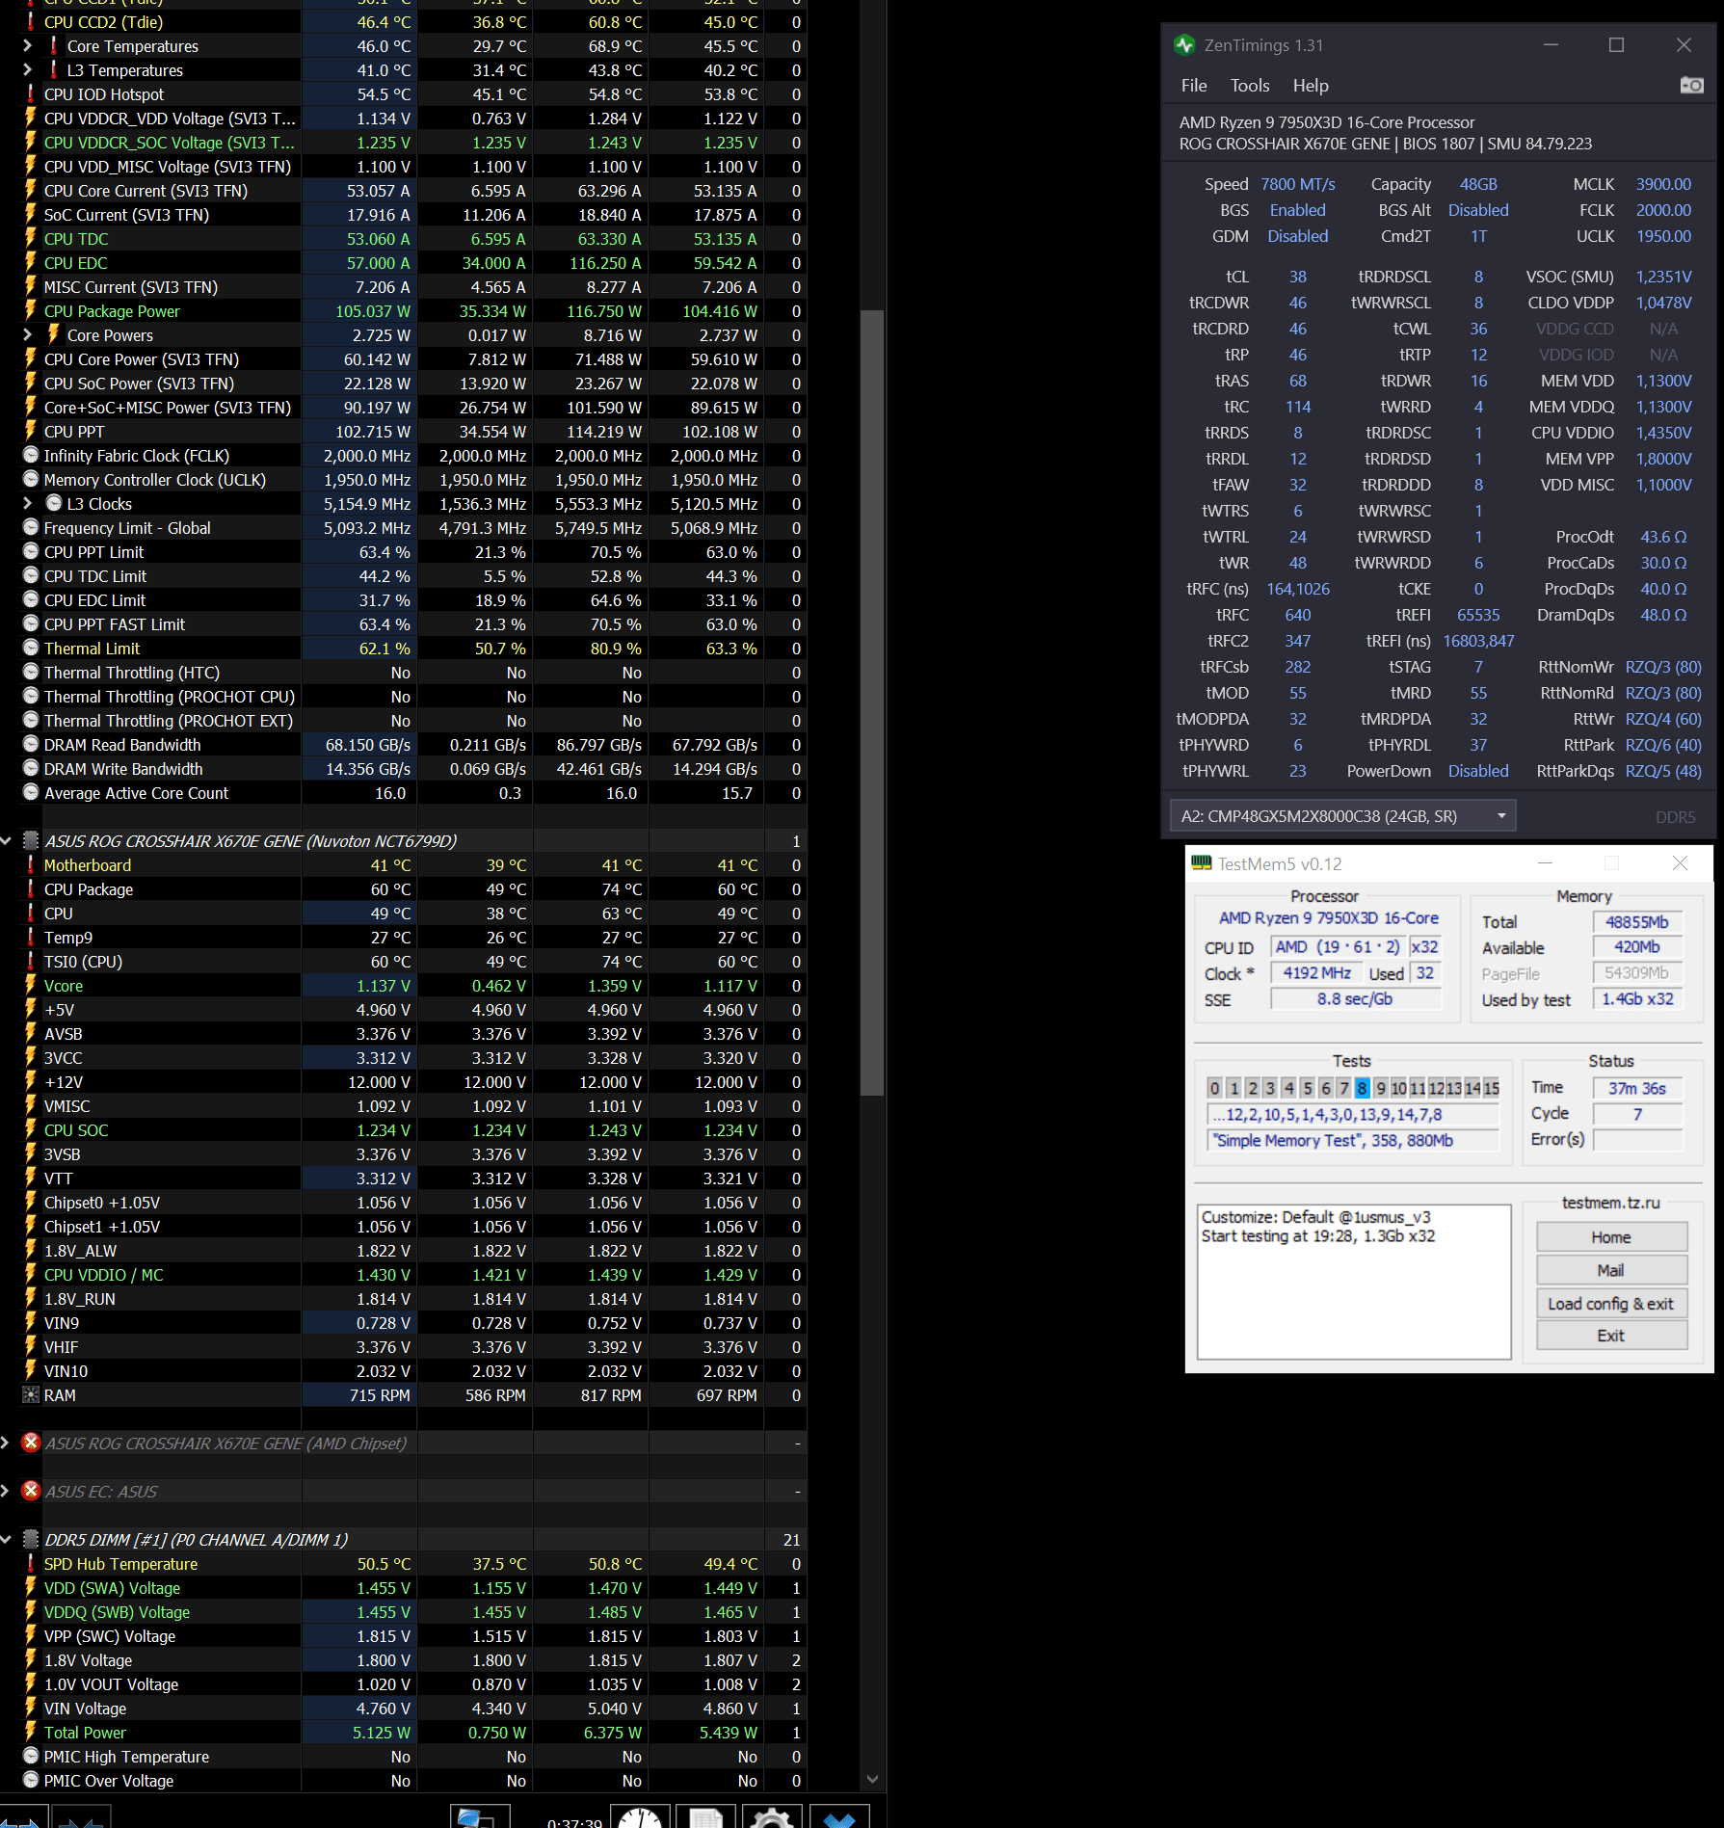Click the clock icon beside Infinity Fabric Clock
This screenshot has width=1724, height=1828.
pyautogui.click(x=31, y=455)
